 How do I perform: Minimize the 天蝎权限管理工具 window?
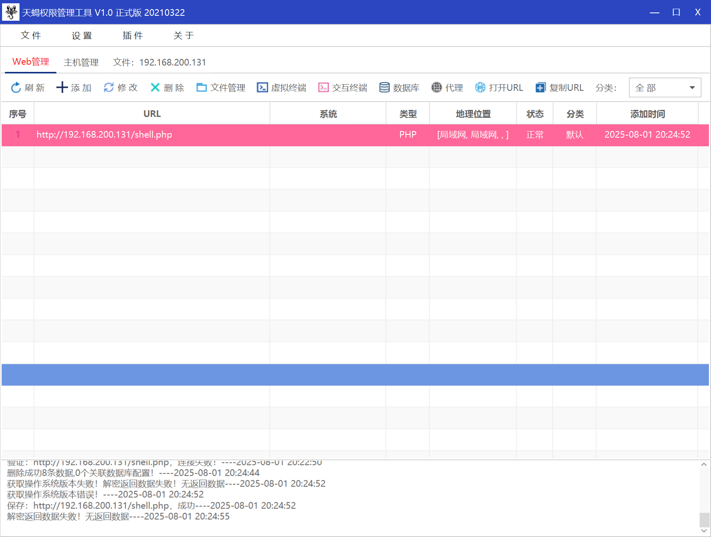pyautogui.click(x=655, y=12)
